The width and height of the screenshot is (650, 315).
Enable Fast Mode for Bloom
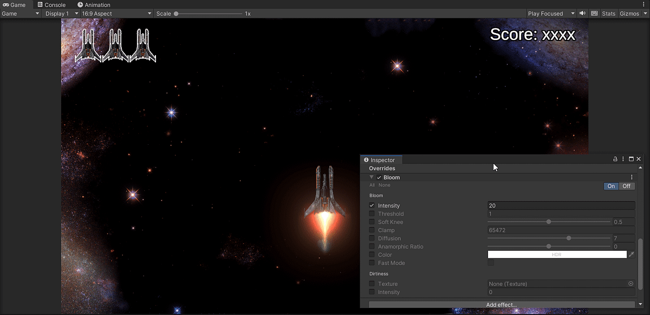(x=491, y=263)
